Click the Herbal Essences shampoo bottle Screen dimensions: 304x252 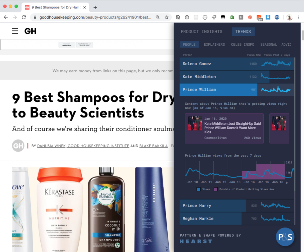[x=106, y=209]
